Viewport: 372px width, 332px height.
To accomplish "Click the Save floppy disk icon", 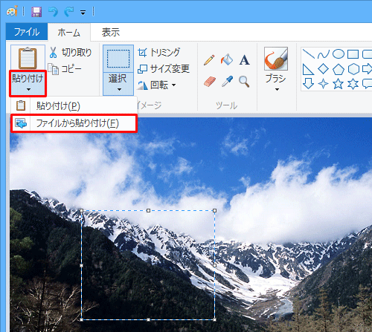I will pos(36,12).
